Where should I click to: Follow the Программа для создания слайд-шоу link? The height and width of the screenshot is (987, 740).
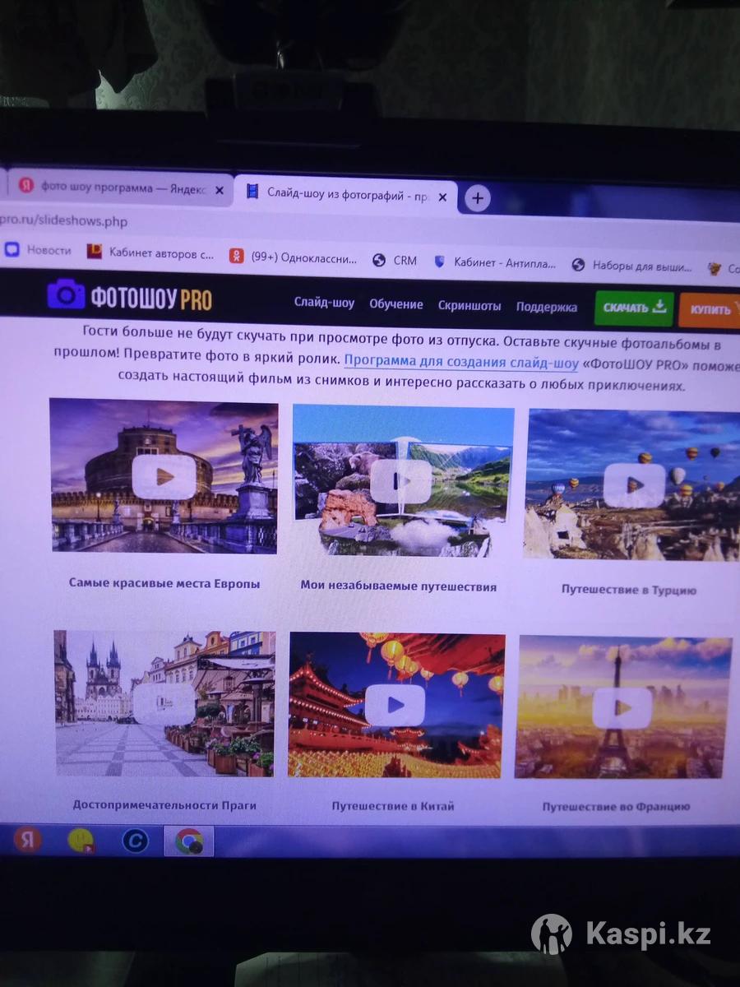pos(460,360)
